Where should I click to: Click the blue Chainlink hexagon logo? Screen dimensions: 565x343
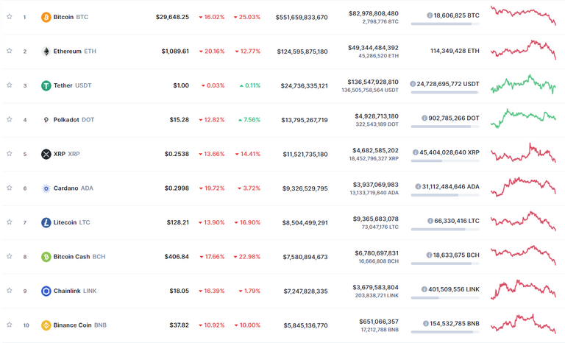(x=46, y=291)
